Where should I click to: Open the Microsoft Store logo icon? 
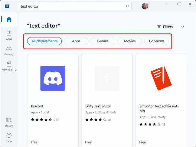(7, 6)
